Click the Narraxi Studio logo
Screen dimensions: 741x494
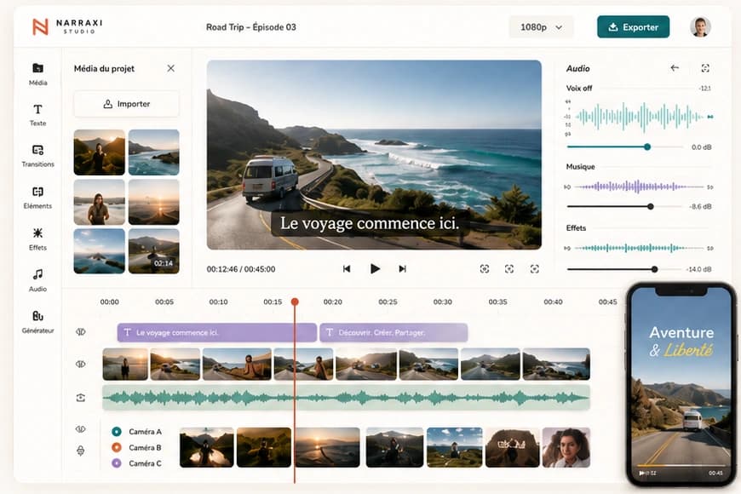tap(67, 26)
